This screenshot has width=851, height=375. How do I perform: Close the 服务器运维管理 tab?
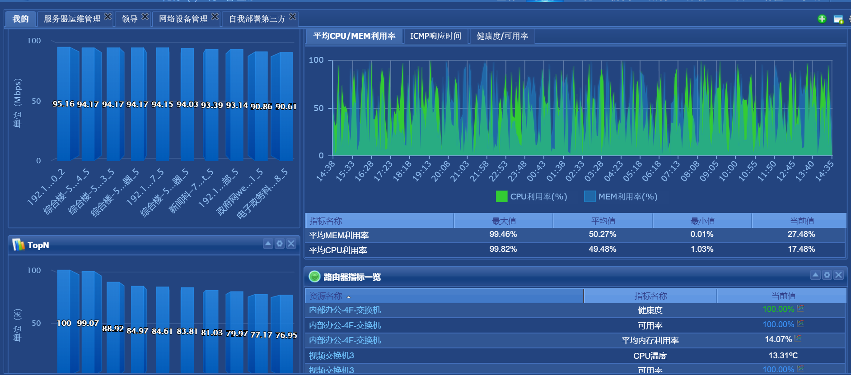pos(108,17)
